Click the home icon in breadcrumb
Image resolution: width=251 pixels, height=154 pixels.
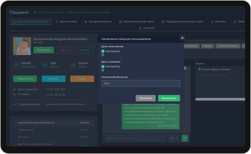35,12
